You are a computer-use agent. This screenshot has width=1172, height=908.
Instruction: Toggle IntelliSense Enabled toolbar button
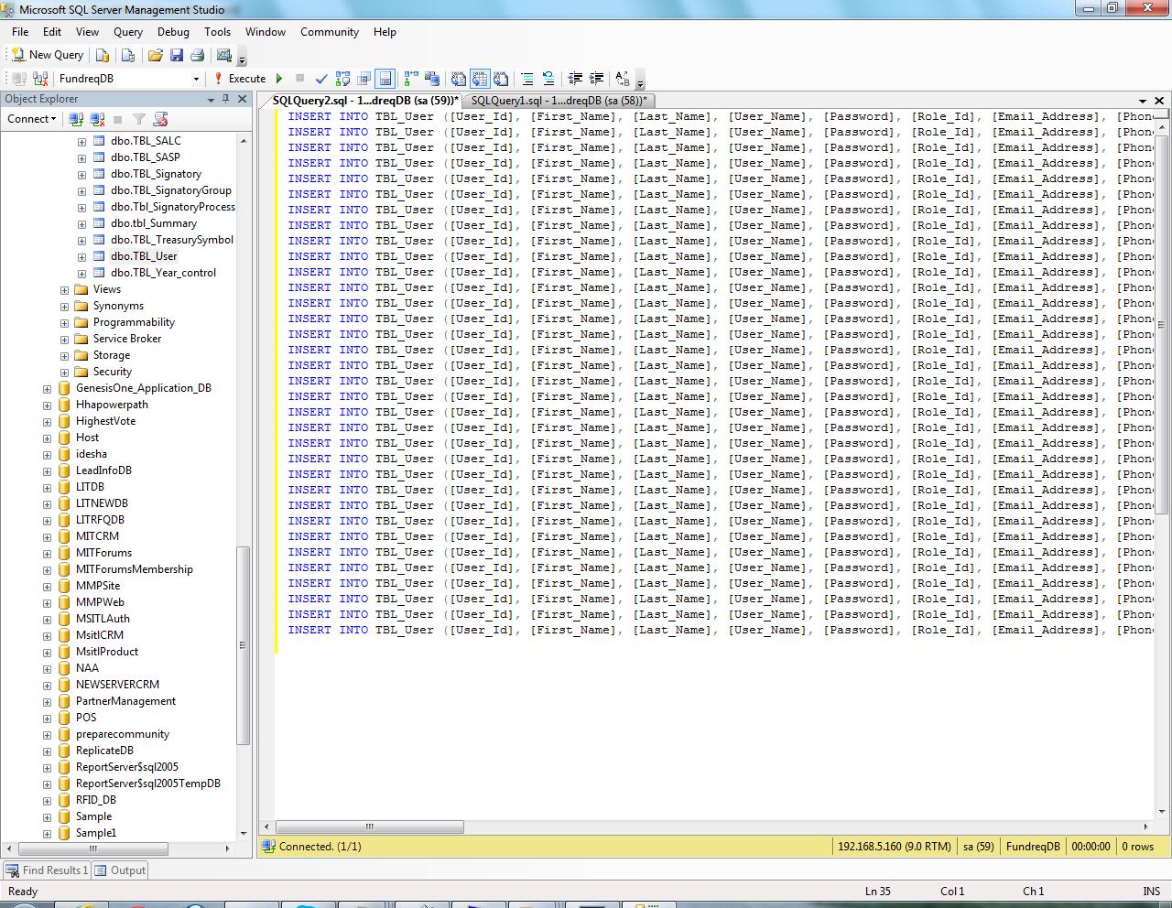385,79
